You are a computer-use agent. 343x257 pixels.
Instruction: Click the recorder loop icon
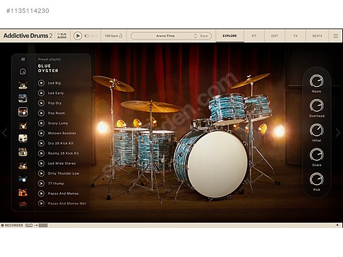coord(29,225)
